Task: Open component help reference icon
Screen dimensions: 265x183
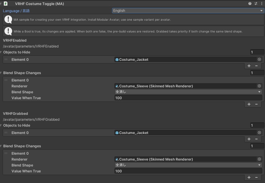Action: click(x=250, y=4)
